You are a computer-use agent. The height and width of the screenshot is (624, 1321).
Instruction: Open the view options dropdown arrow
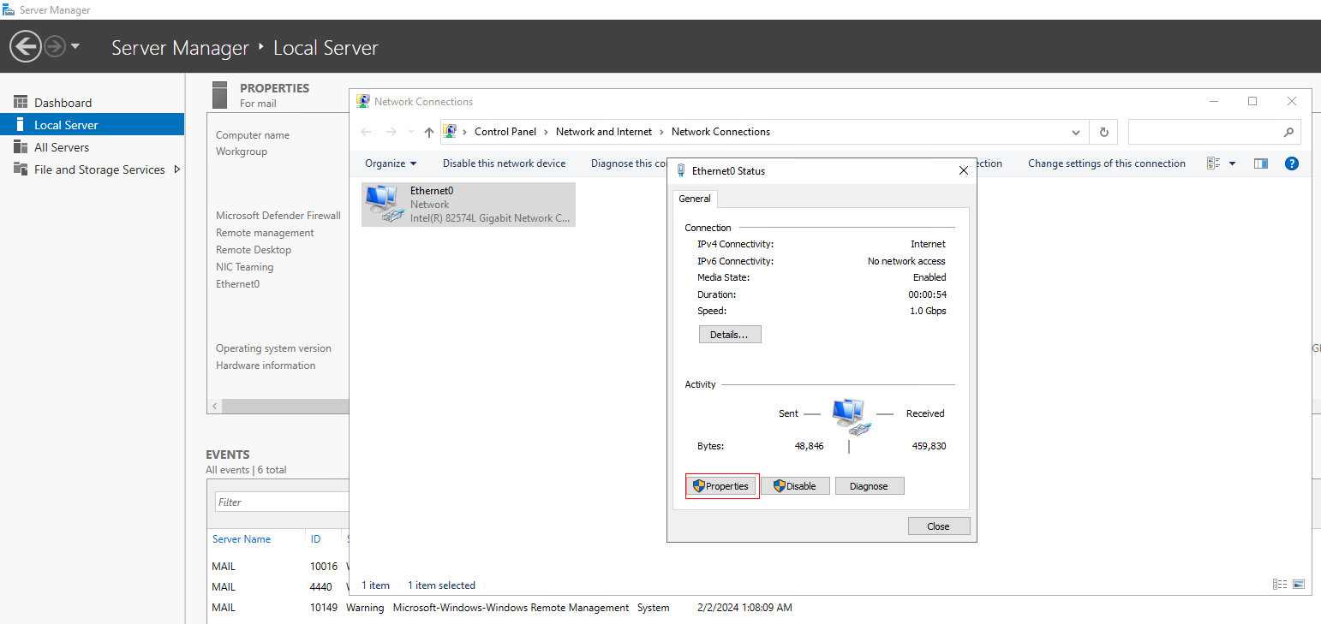1232,163
